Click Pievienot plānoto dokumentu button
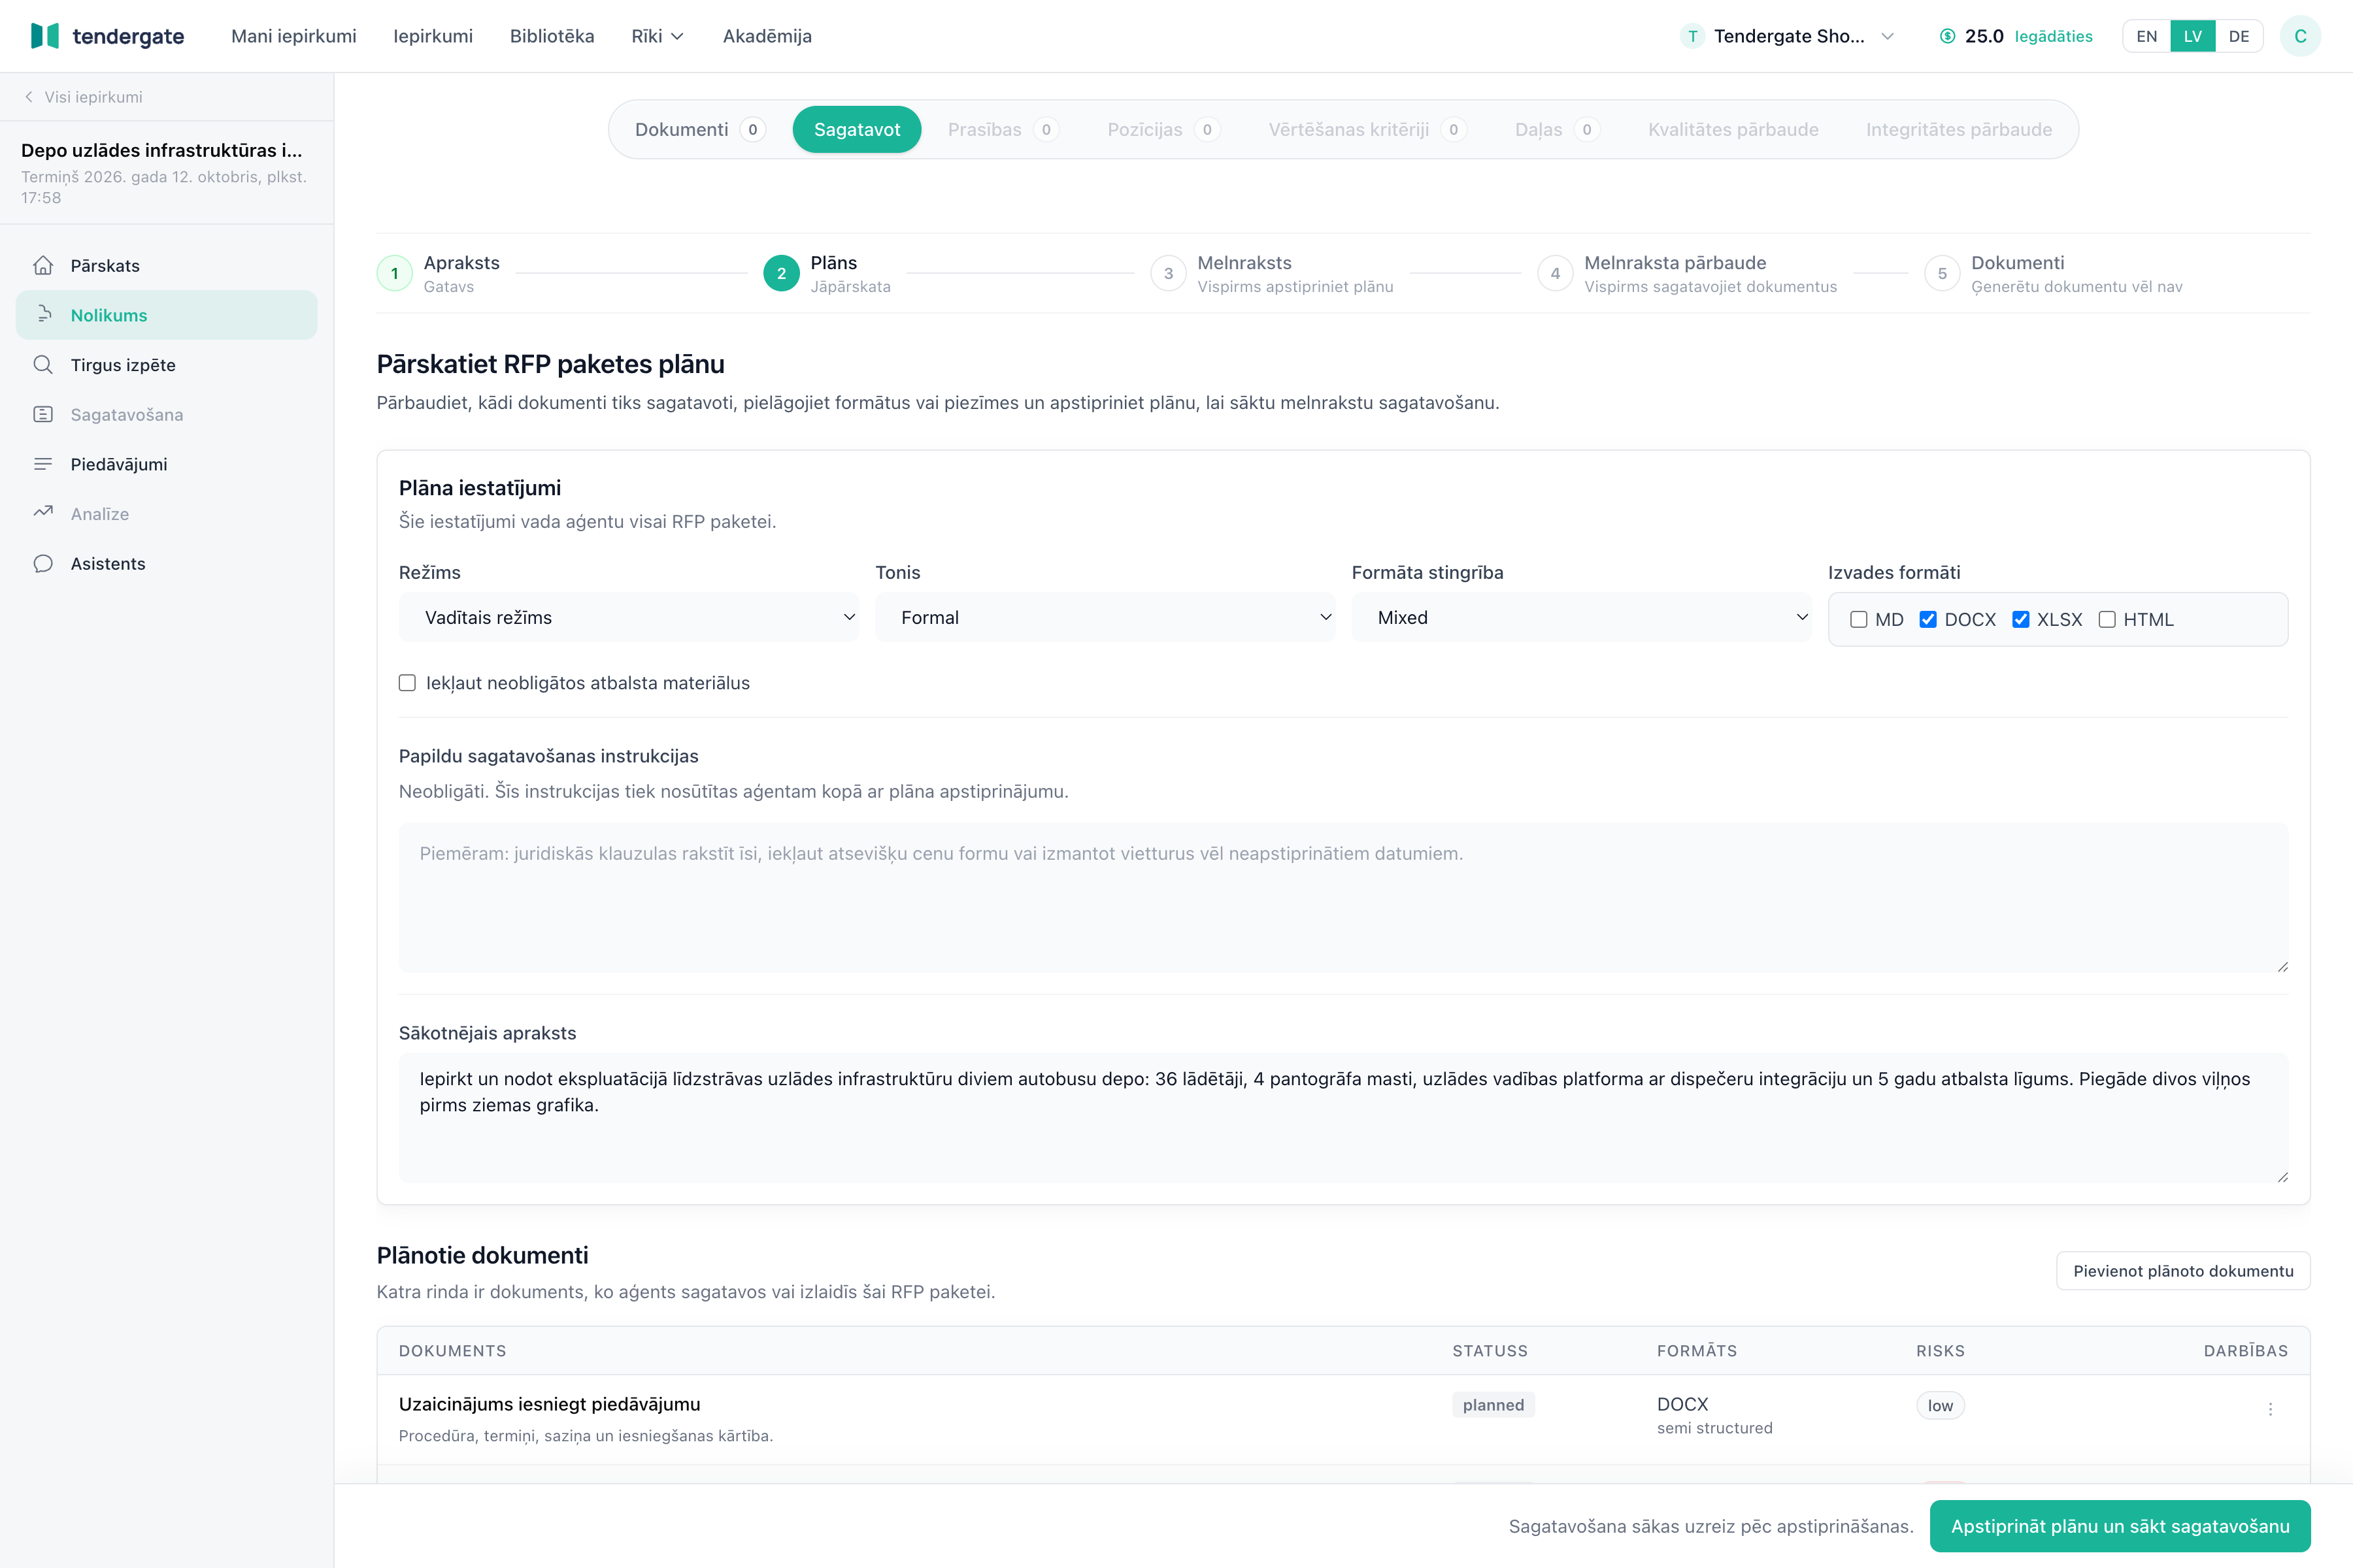This screenshot has height=1568, width=2353. 2183,1271
